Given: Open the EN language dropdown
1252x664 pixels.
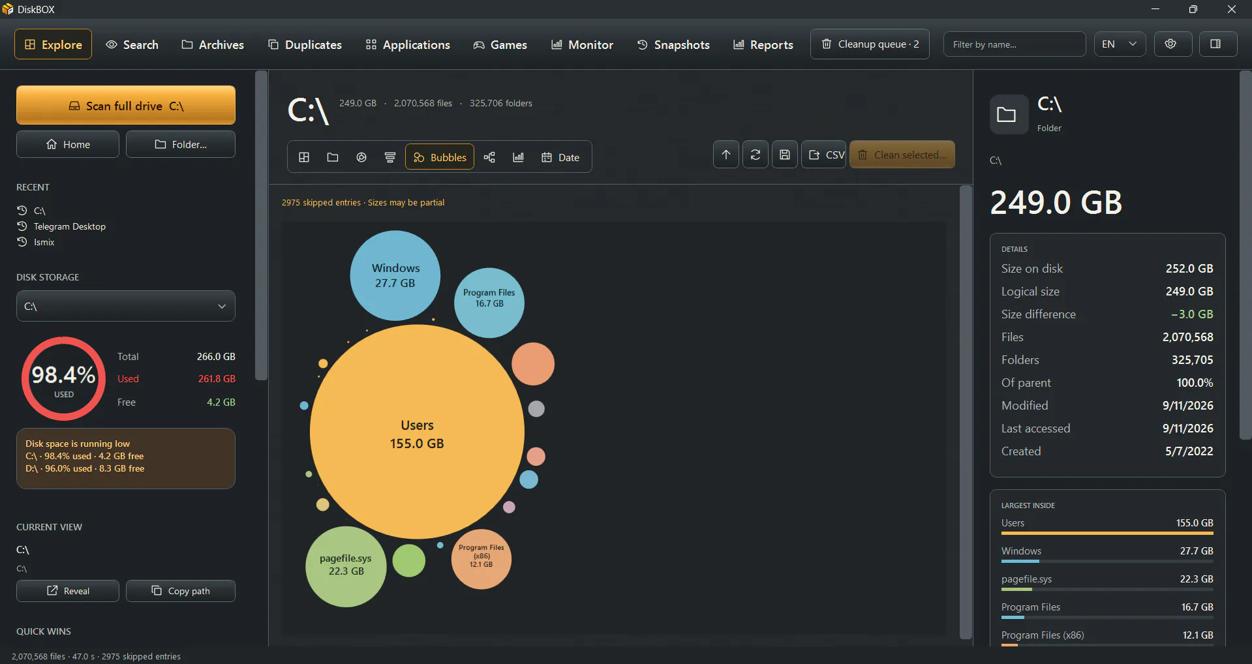Looking at the screenshot, I should coord(1120,44).
